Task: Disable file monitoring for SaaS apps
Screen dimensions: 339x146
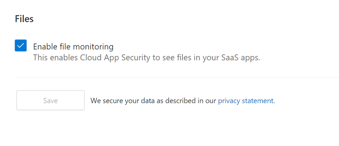Action: click(21, 46)
